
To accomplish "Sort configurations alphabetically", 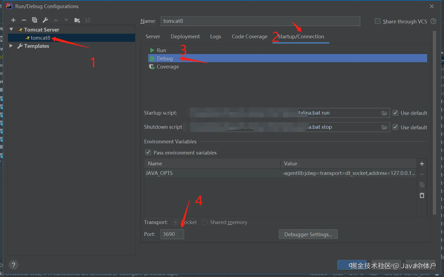I will (x=88, y=20).
